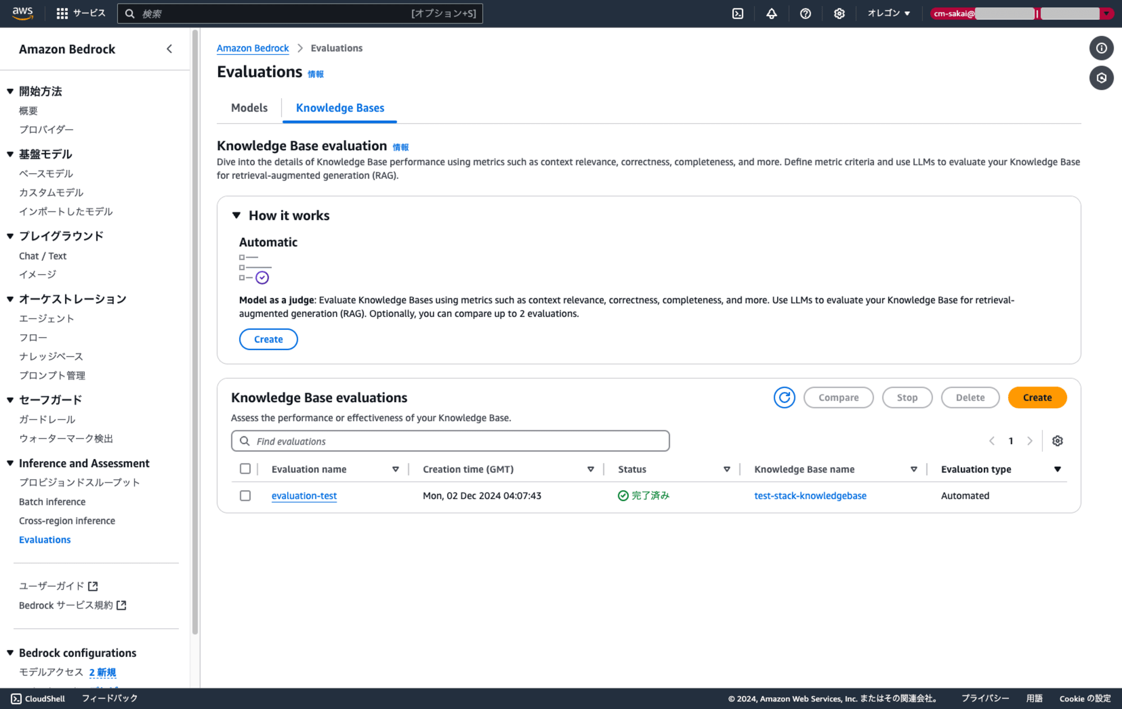1122x709 pixels.
Task: Select the Knowledge Bases tab
Action: (x=340, y=108)
